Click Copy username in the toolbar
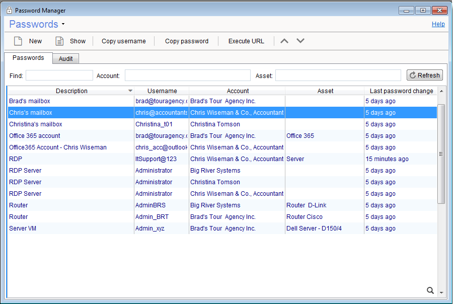The height and width of the screenshot is (304, 453). [123, 41]
